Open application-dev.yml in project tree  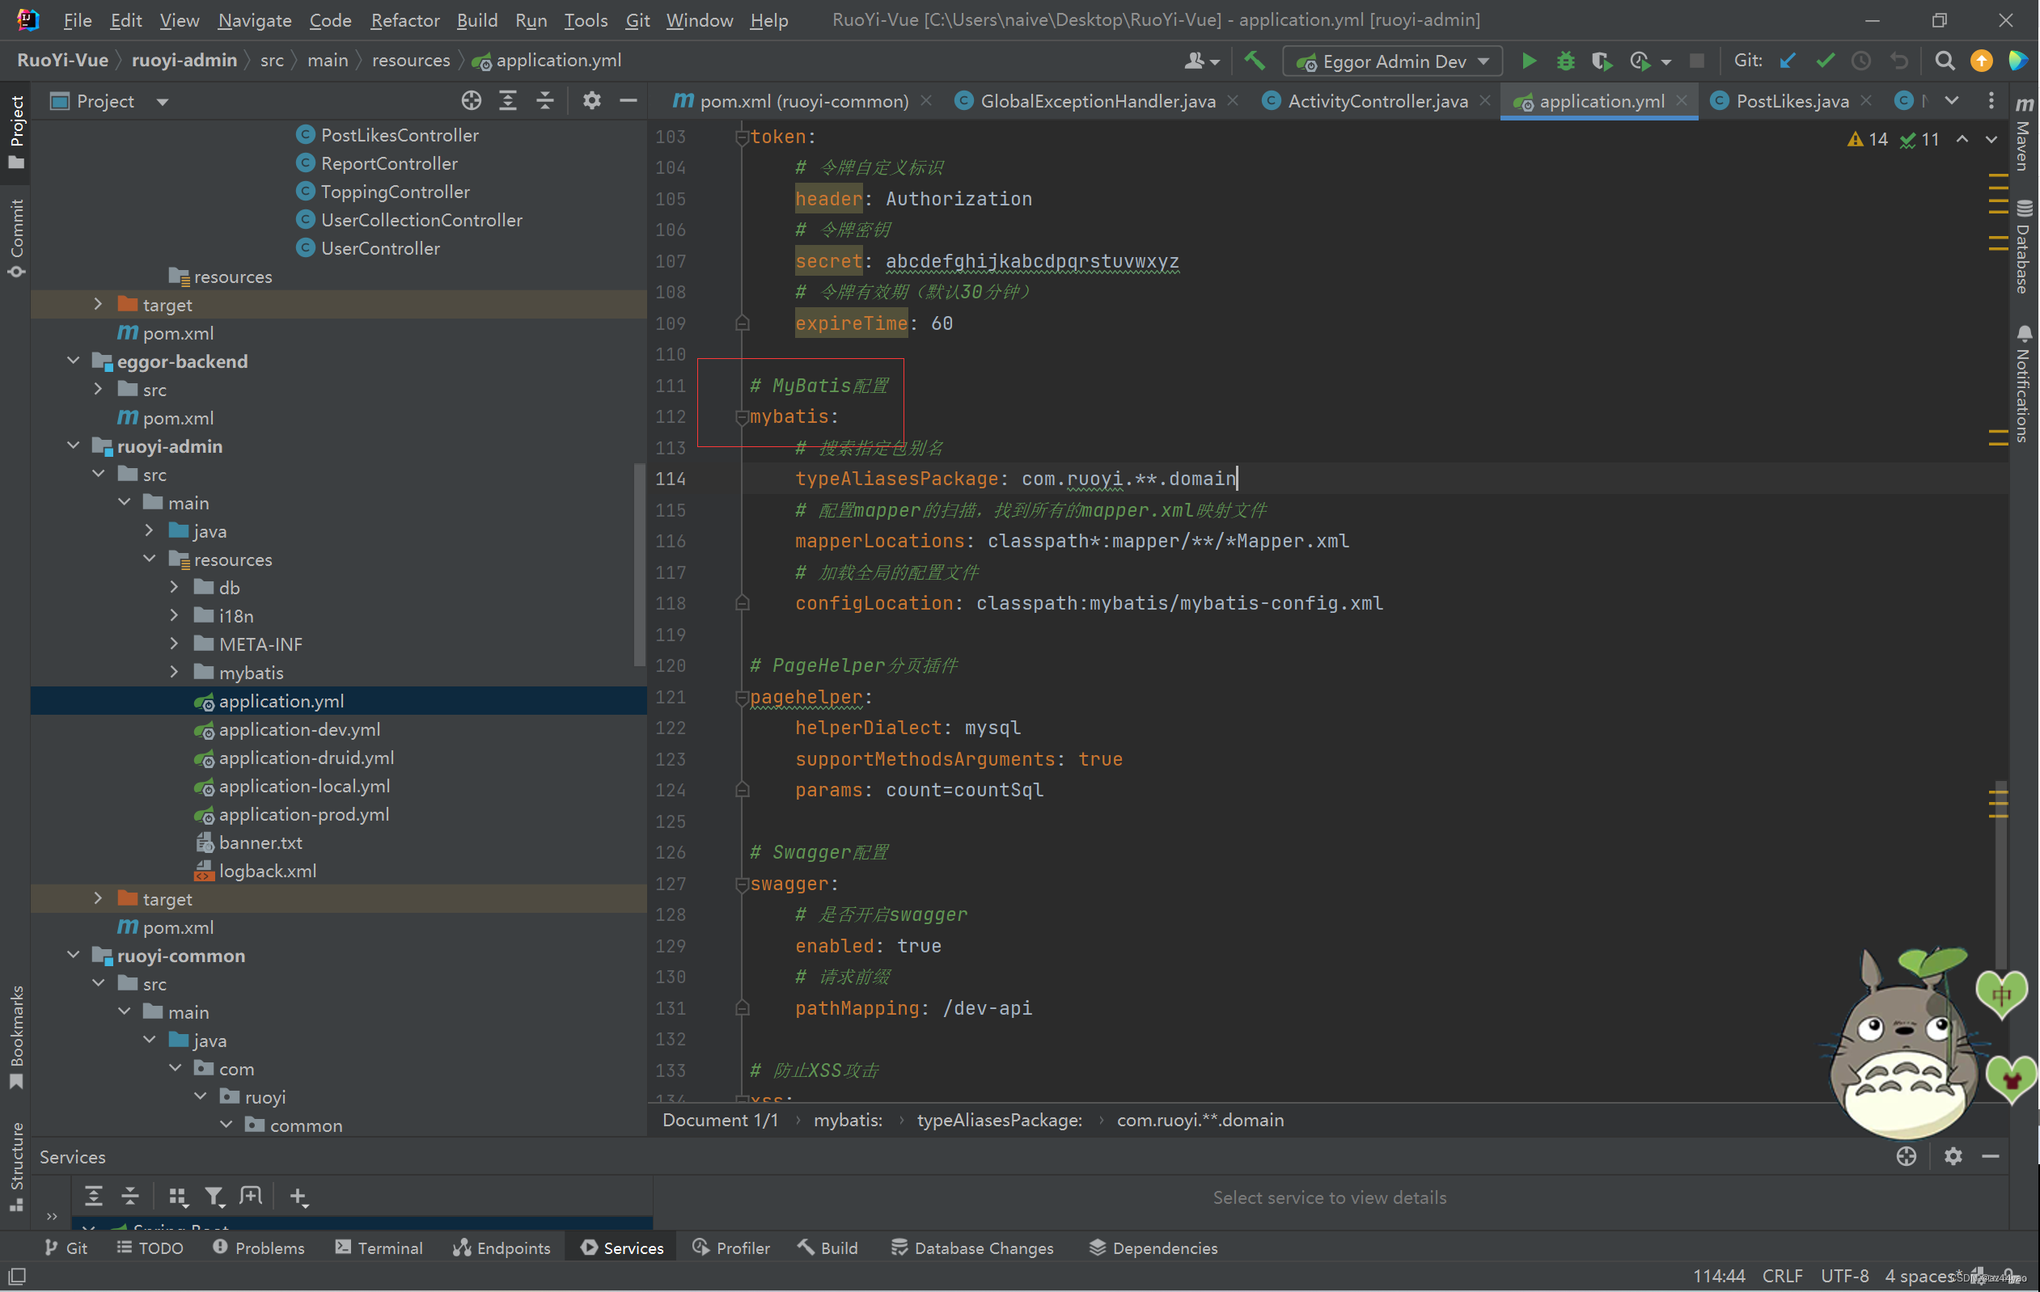pyautogui.click(x=299, y=729)
